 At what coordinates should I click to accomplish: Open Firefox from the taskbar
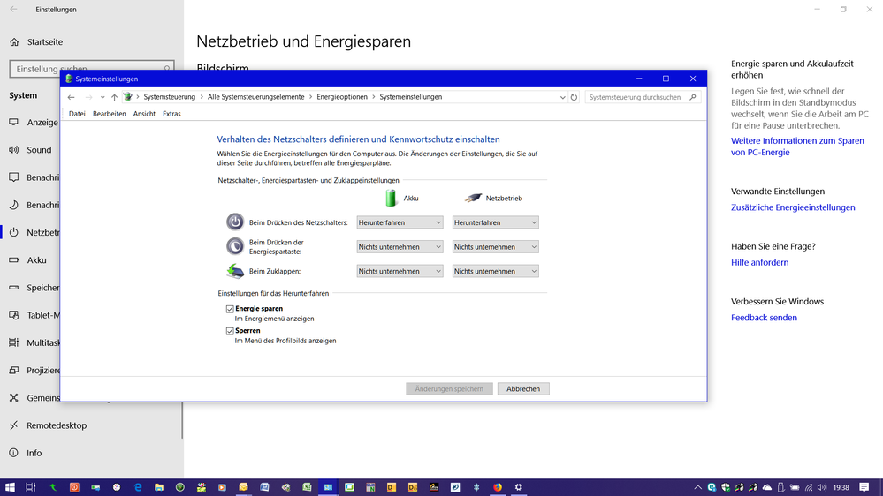coord(498,487)
